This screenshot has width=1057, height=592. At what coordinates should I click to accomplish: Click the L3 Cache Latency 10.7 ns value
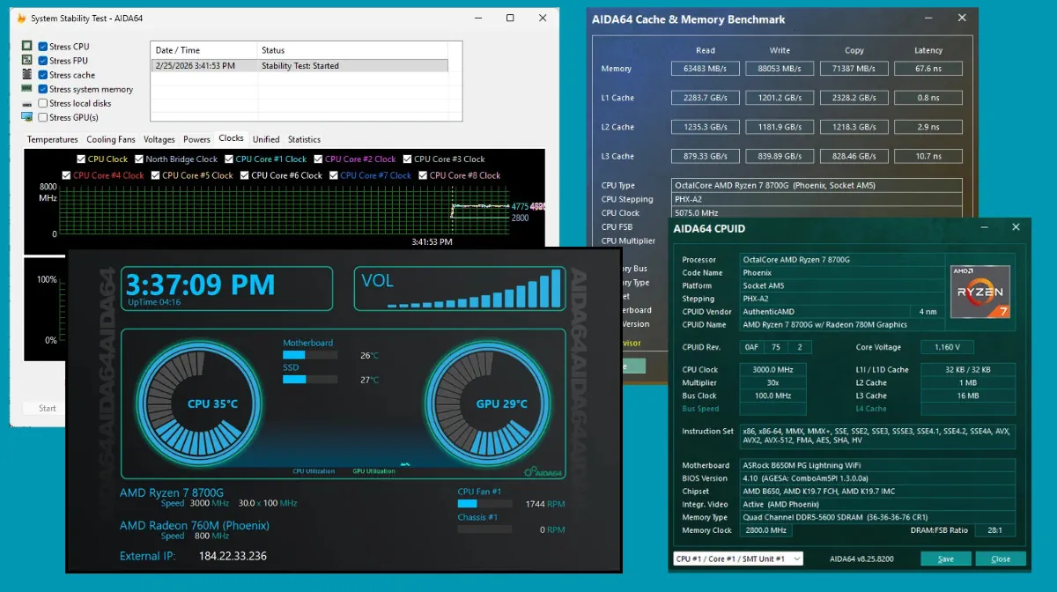pyautogui.click(x=928, y=156)
